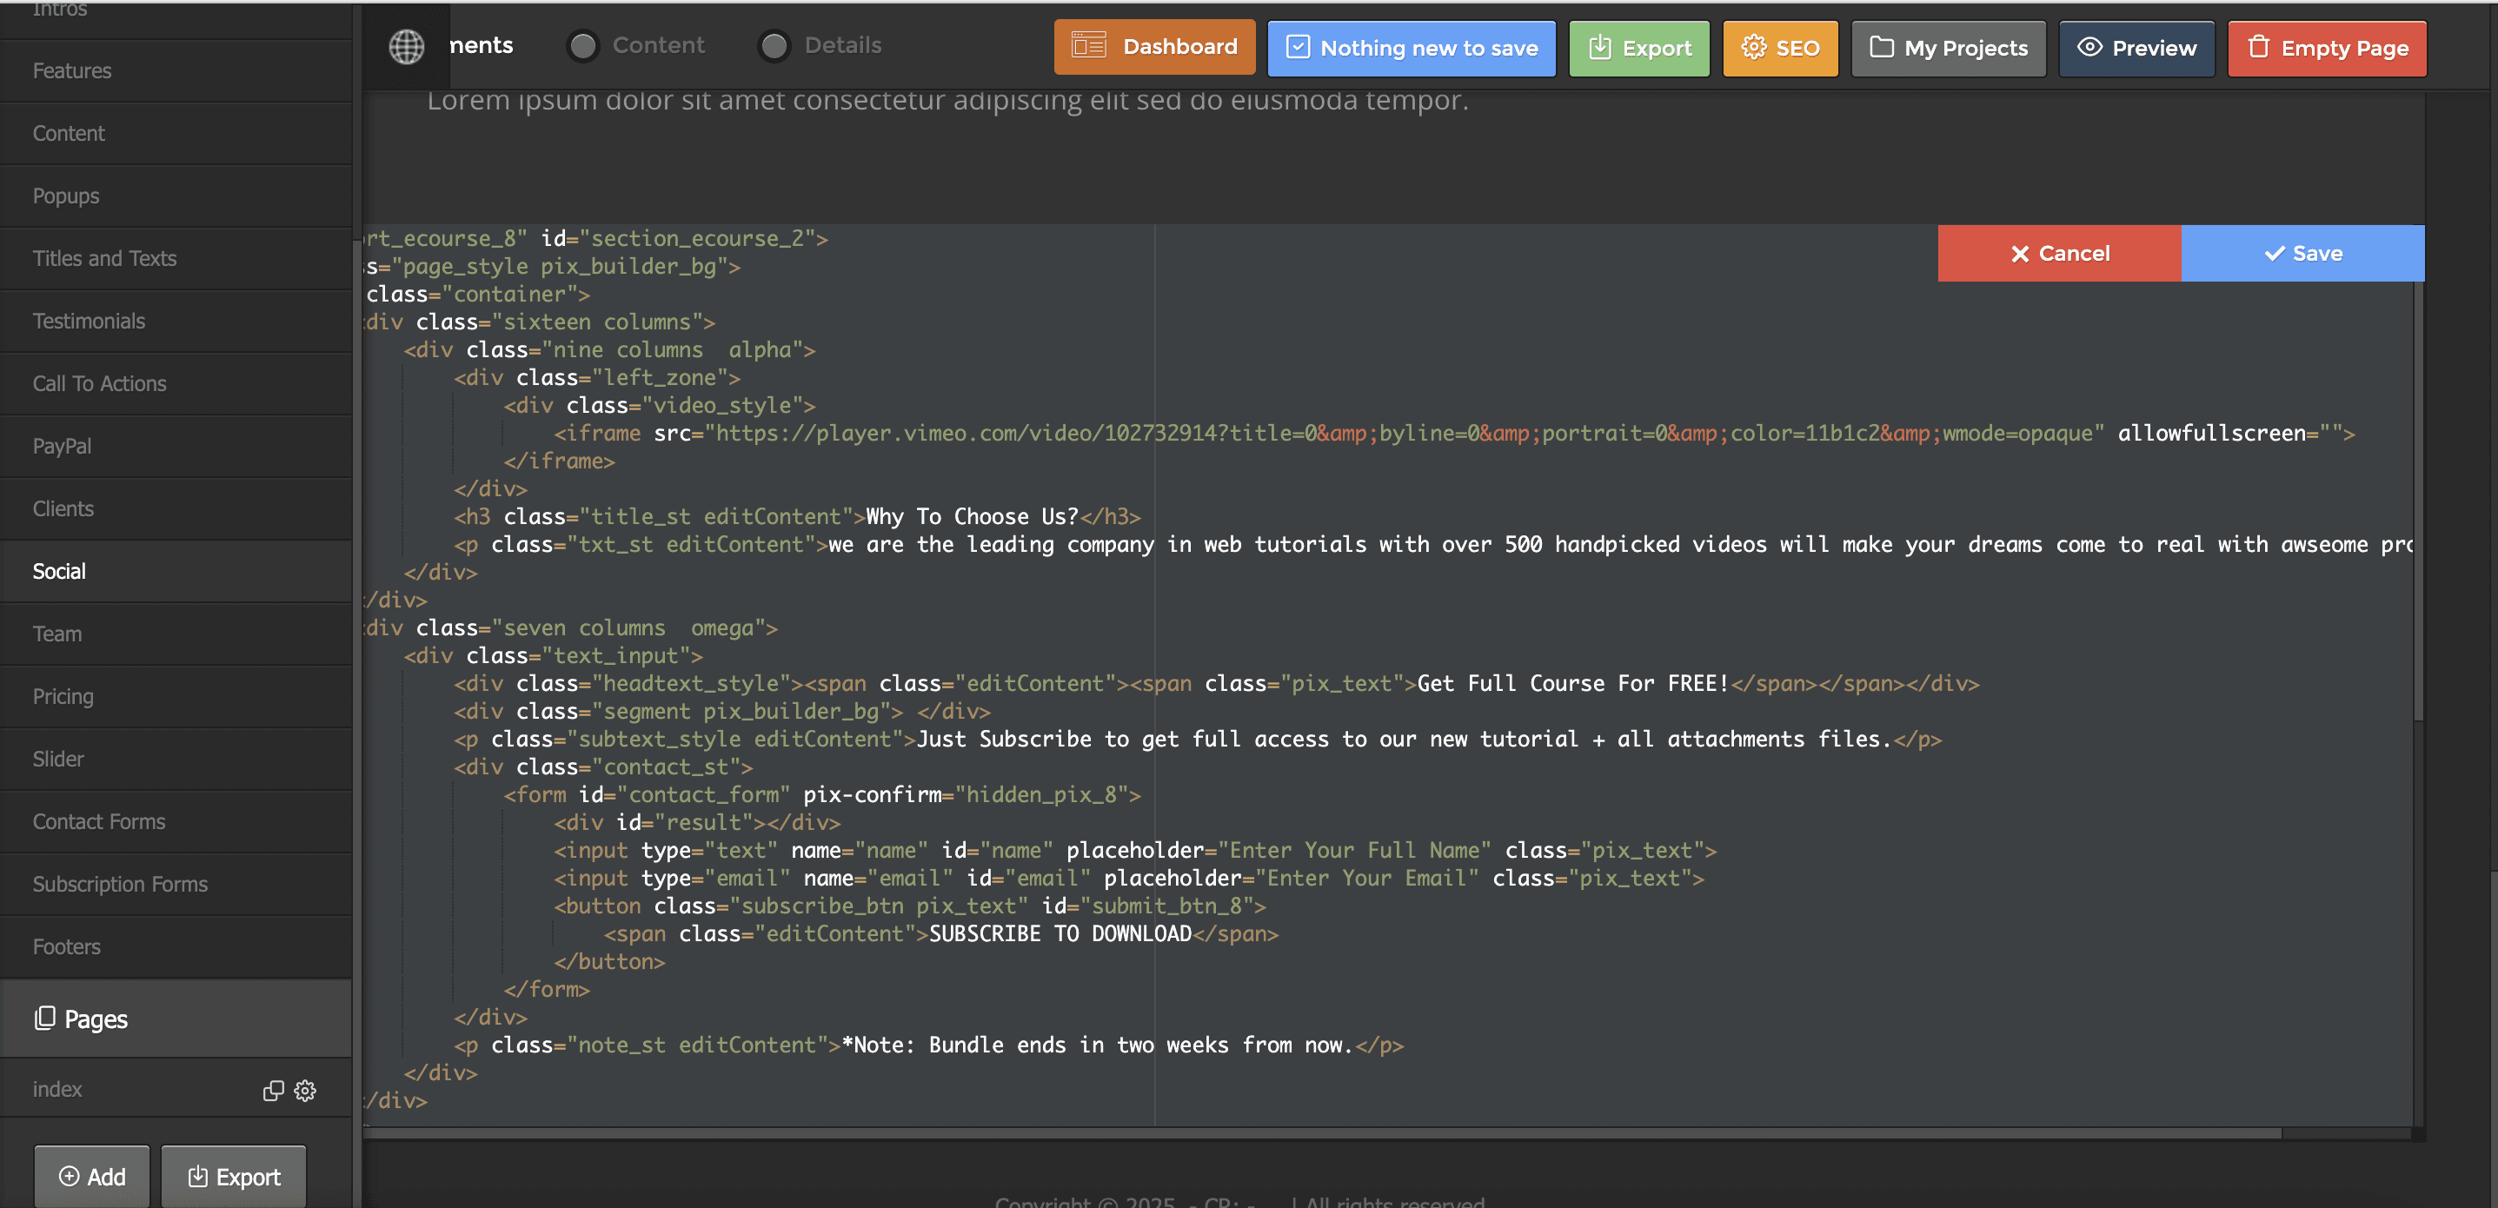Open the Popups category
2498x1208 pixels.
click(176, 196)
